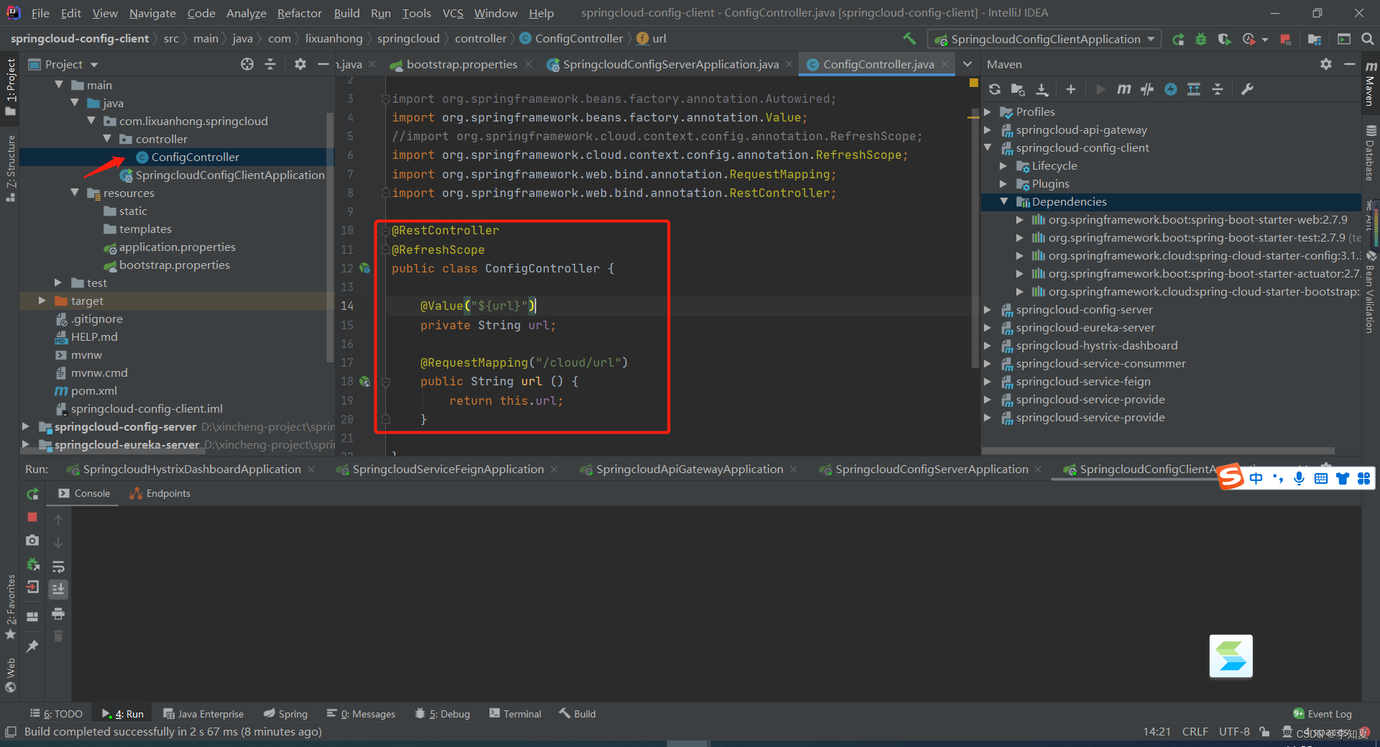1380x747 pixels.
Task: Collapse the controller package node
Action: pos(107,139)
